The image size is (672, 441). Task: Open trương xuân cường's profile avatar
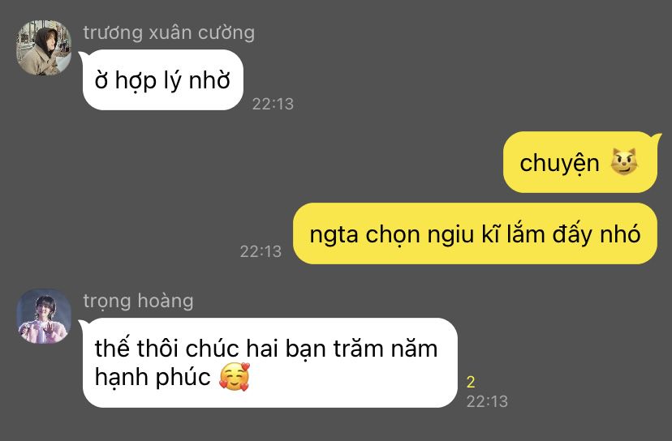(44, 48)
